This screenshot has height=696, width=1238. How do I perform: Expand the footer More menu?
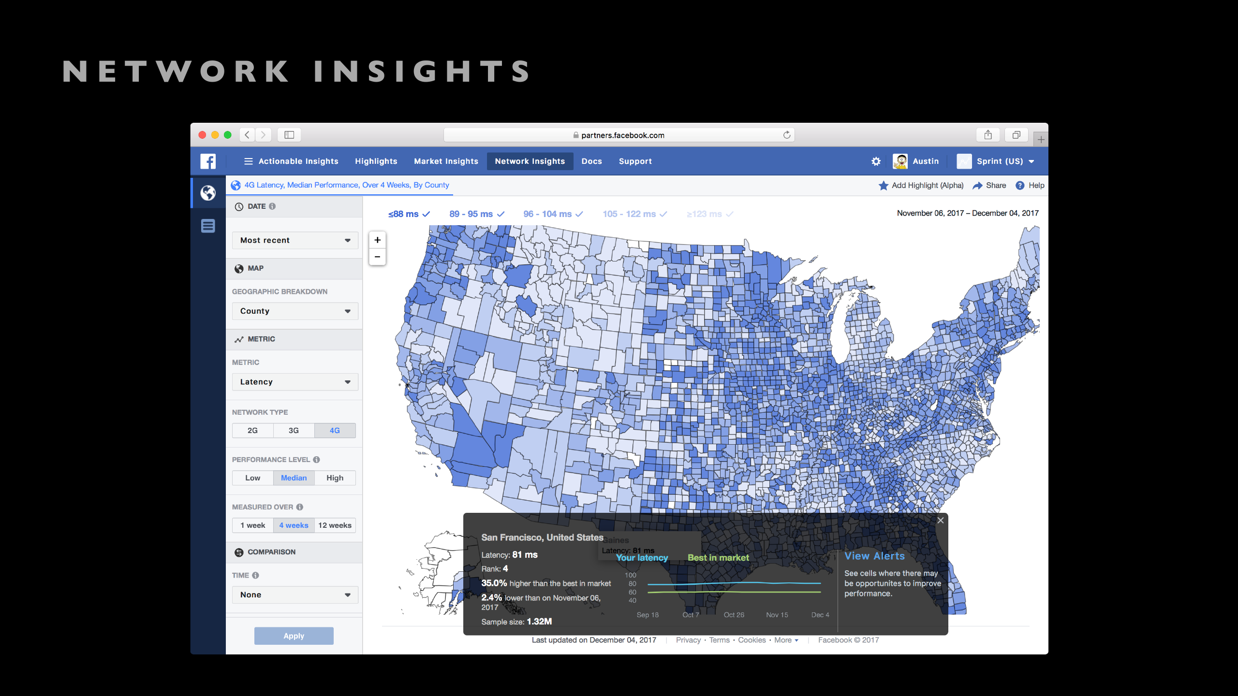click(786, 640)
